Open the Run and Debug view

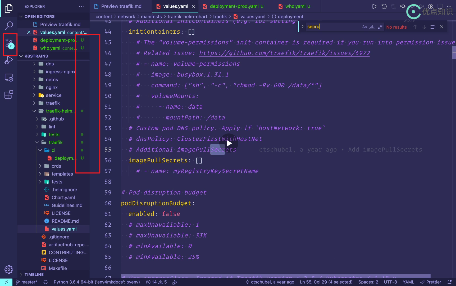pyautogui.click(x=9, y=60)
